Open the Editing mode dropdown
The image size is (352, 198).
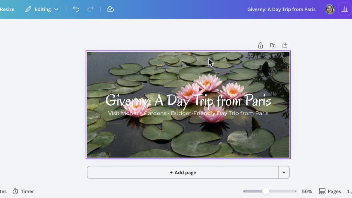42,9
